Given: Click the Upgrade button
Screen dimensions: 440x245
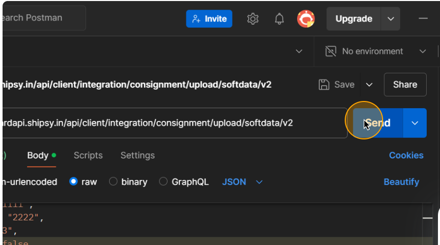Looking at the screenshot, I should [353, 19].
